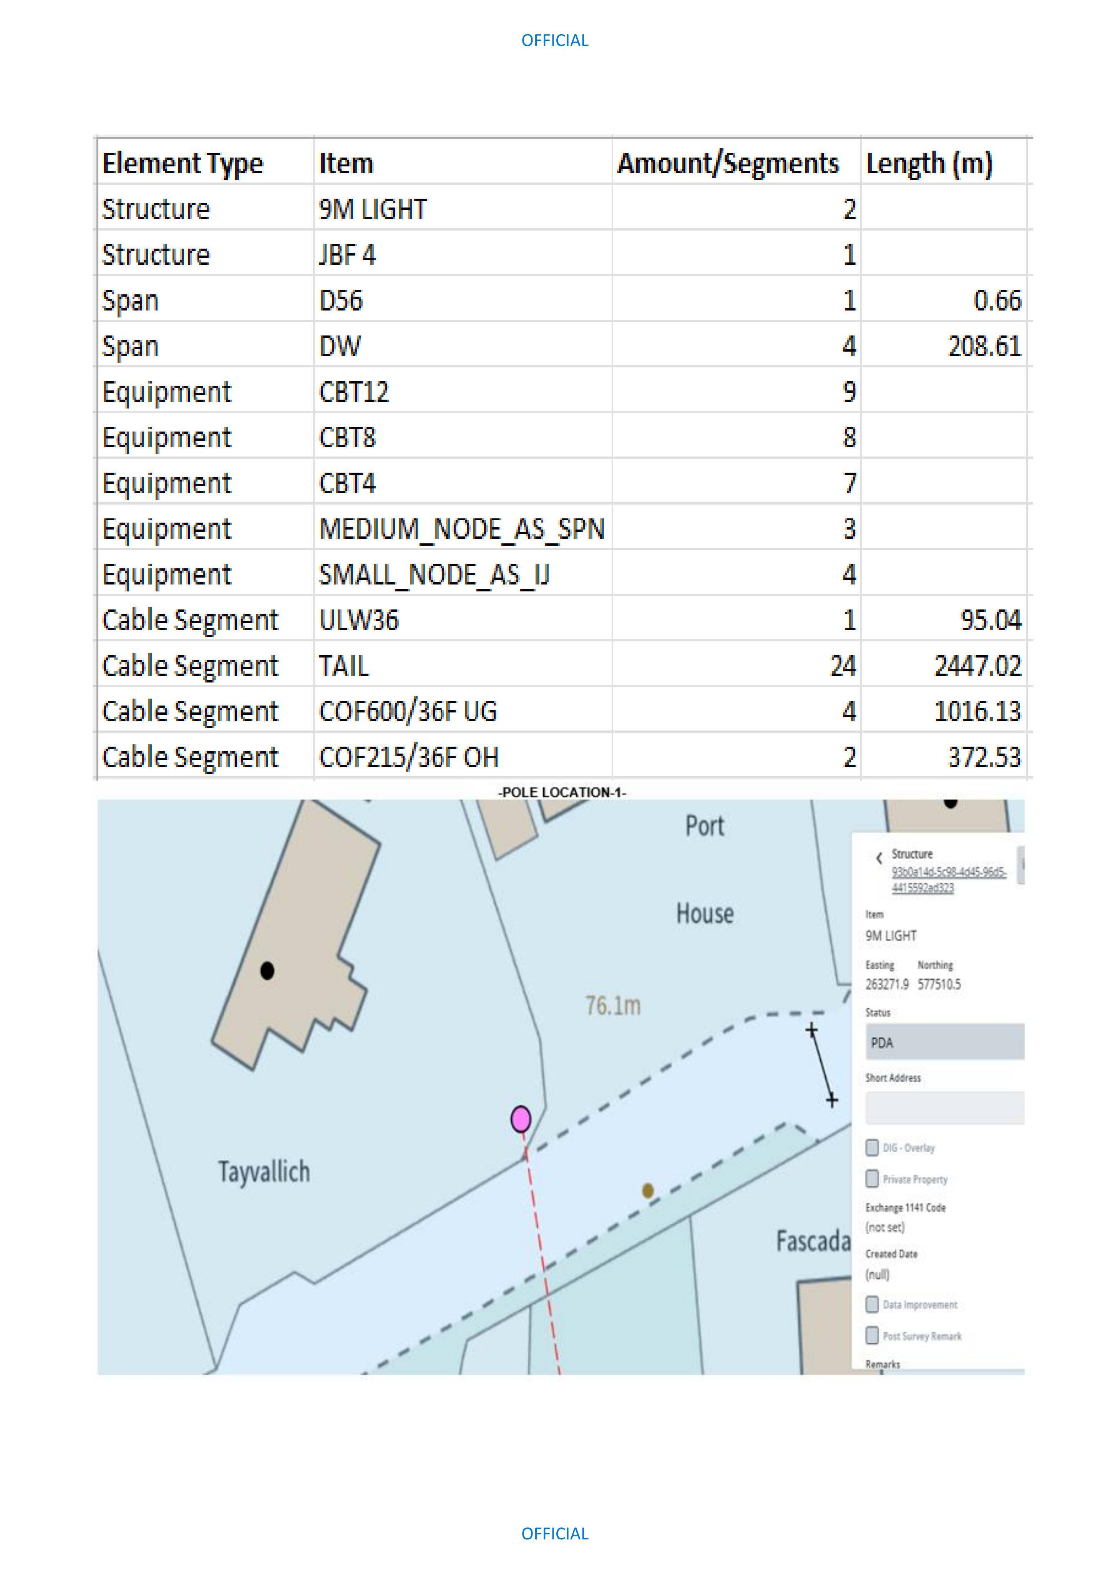Toggle the Post Survey Remark checkbox
The height and width of the screenshot is (1574, 1113).
click(872, 1335)
